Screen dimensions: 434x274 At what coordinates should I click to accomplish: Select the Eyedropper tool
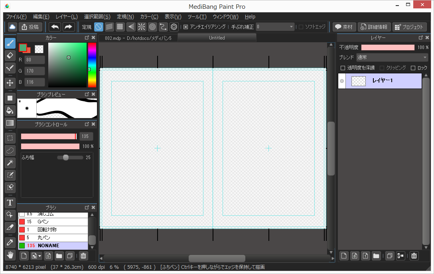coord(10,242)
